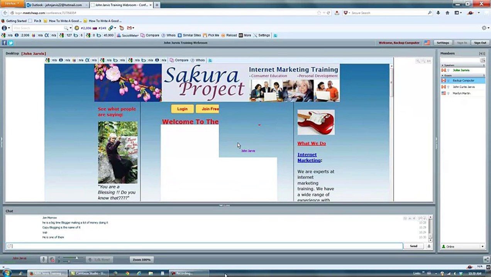Go to the Firefox home page icon
The width and height of the screenshot is (491, 277).
447,13
